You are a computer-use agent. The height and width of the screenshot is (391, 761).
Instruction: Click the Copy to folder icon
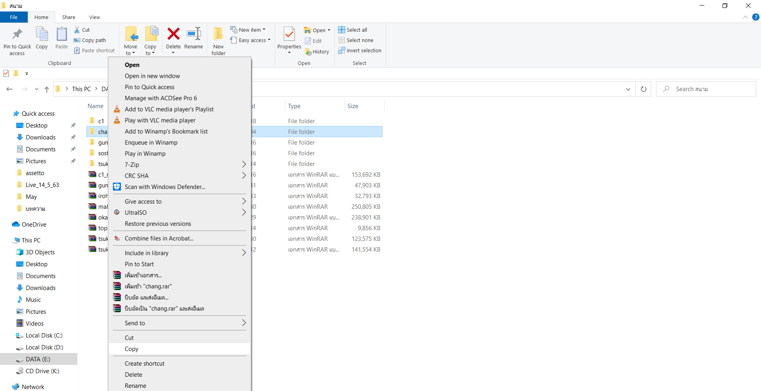pyautogui.click(x=151, y=34)
